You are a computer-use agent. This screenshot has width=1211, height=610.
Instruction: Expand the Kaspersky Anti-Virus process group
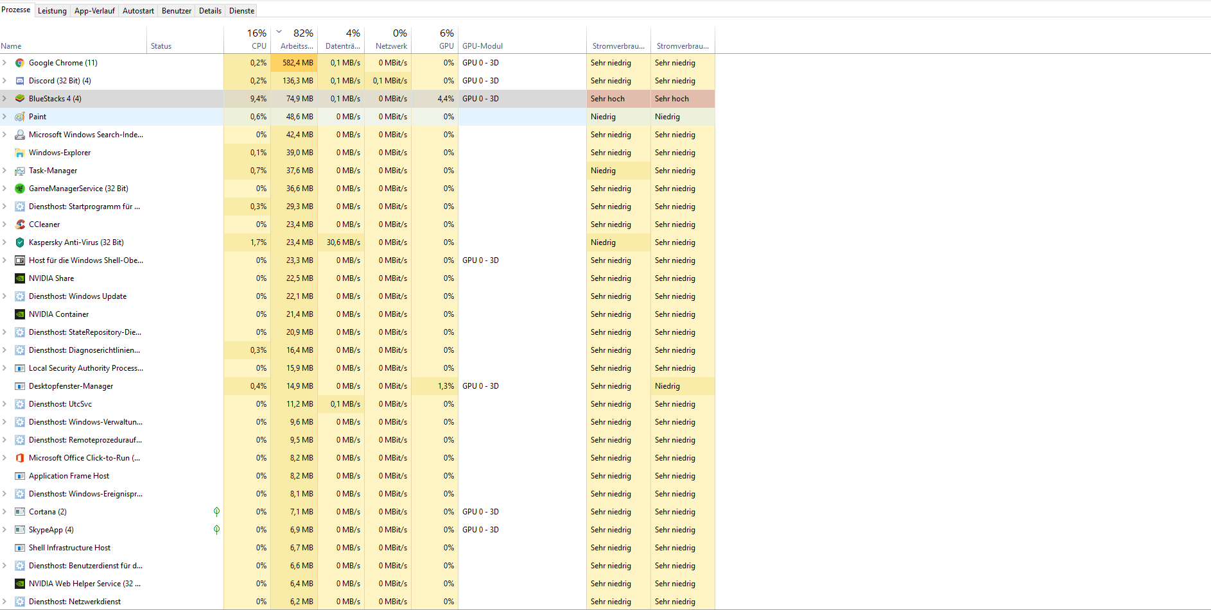(4, 242)
